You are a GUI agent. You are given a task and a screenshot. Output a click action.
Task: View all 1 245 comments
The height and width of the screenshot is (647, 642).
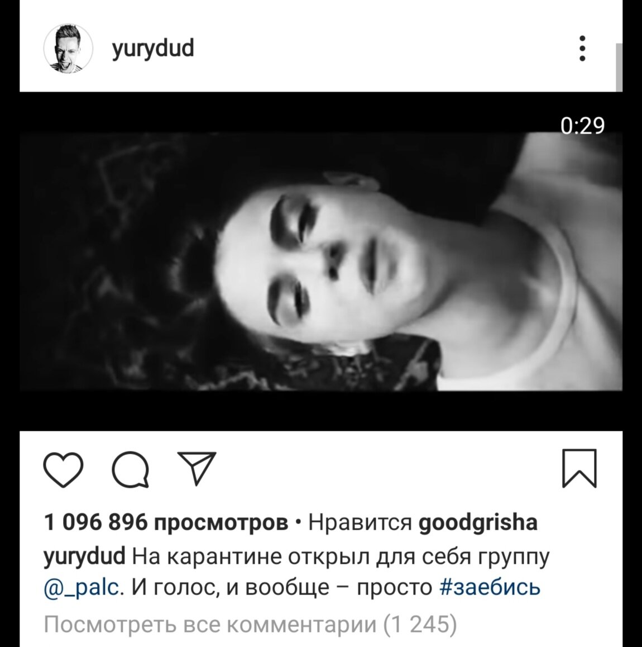[x=250, y=624]
